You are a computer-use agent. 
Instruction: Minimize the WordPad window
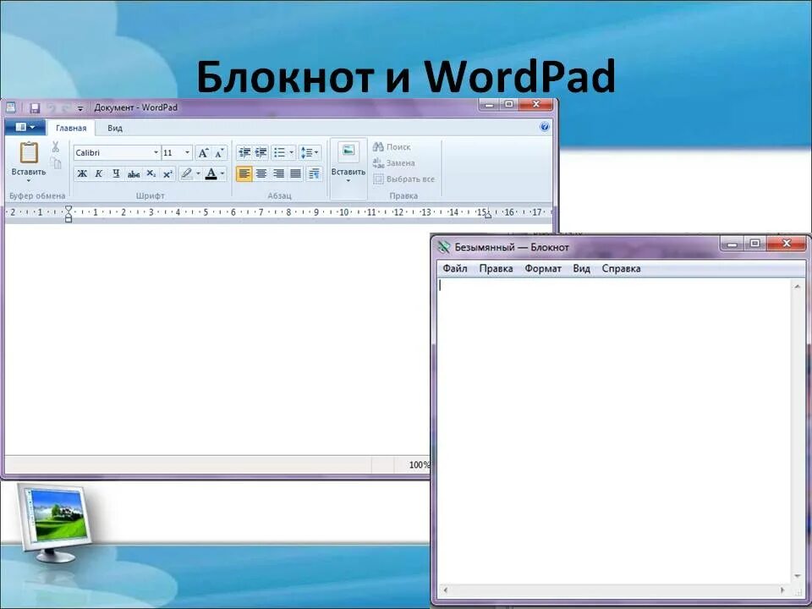489,105
